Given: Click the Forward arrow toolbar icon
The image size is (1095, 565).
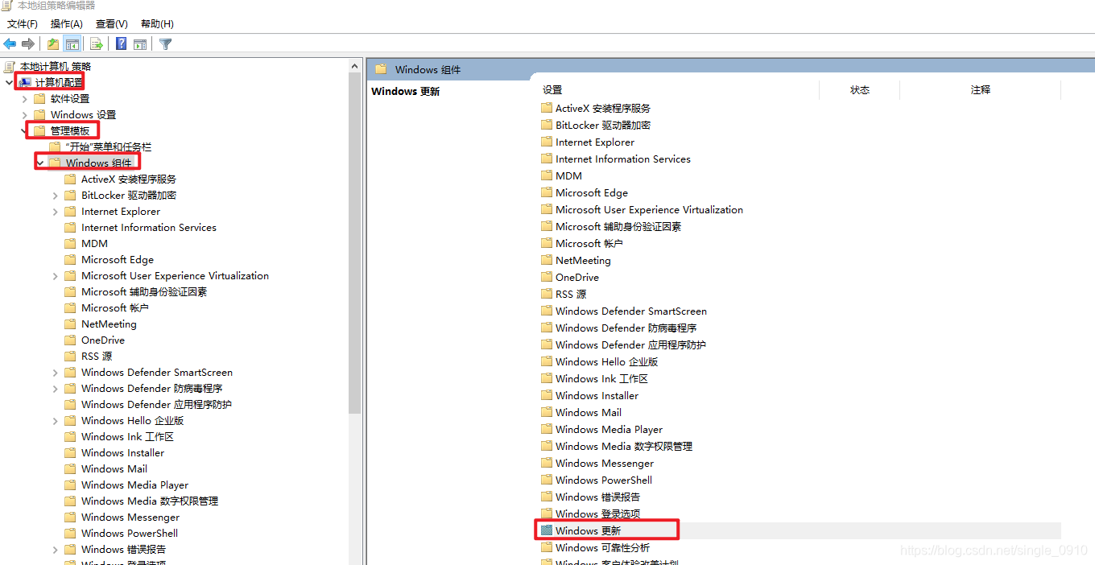Looking at the screenshot, I should click(28, 43).
